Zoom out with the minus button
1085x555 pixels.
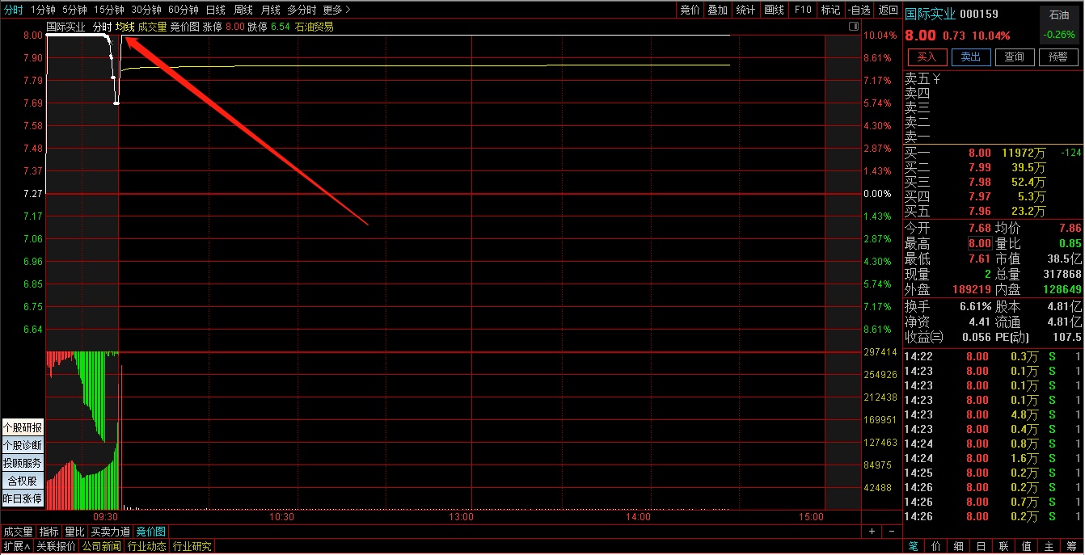click(x=893, y=532)
